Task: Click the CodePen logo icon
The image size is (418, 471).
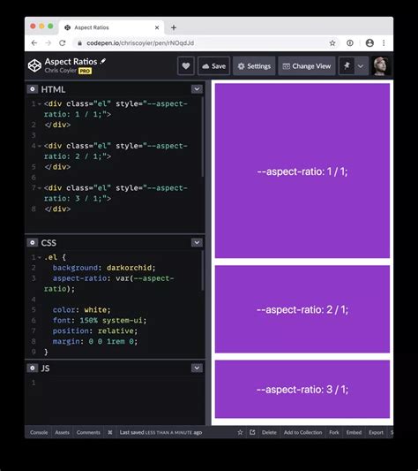Action: click(34, 65)
